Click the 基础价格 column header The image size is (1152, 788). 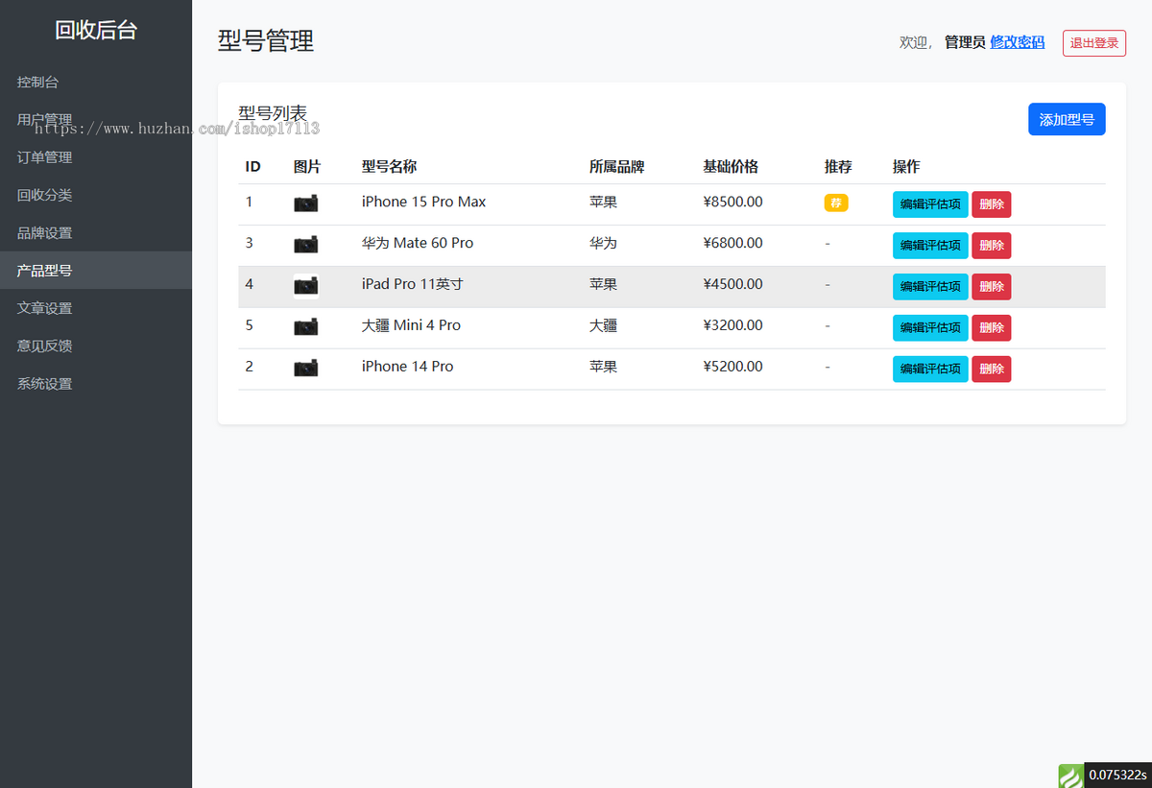coord(731,166)
